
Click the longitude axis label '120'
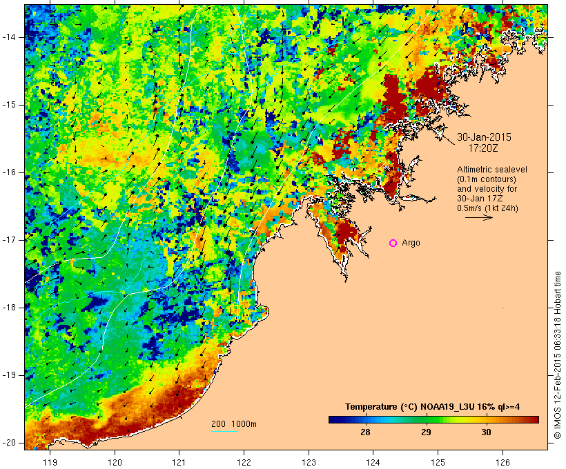pyautogui.click(x=115, y=462)
